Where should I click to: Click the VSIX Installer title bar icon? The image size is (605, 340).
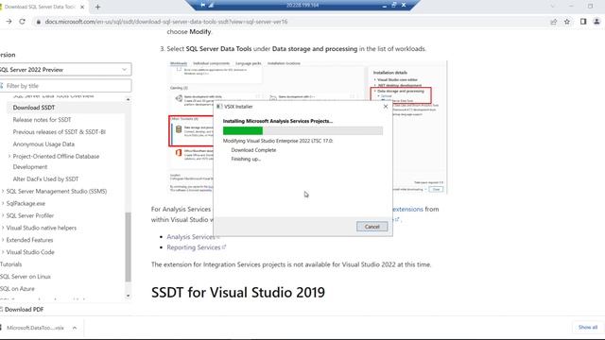(219, 107)
